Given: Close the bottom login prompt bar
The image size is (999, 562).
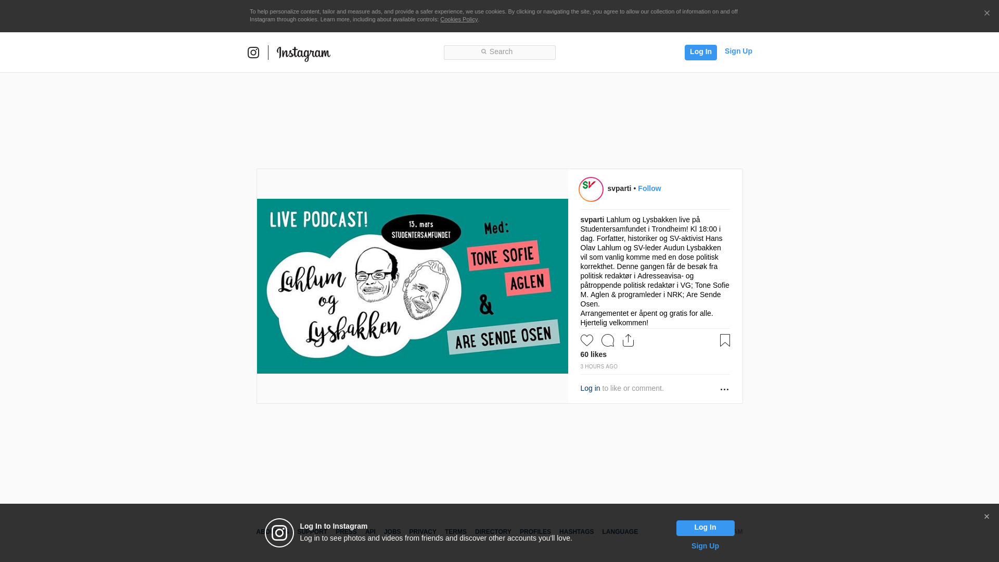Looking at the screenshot, I should tap(987, 517).
